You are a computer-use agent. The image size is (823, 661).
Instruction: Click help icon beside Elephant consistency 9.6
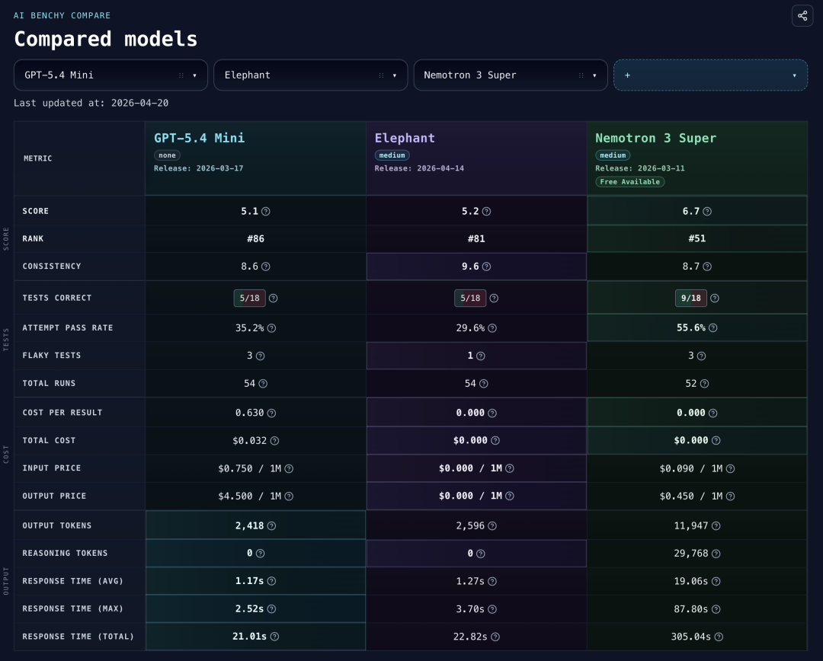click(486, 267)
